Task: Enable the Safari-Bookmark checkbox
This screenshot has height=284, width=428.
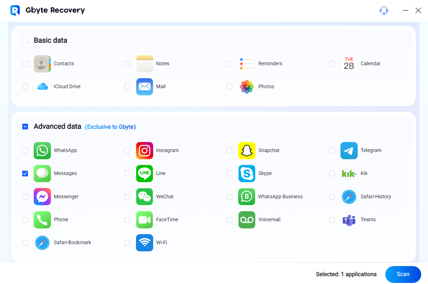Action: [25, 243]
